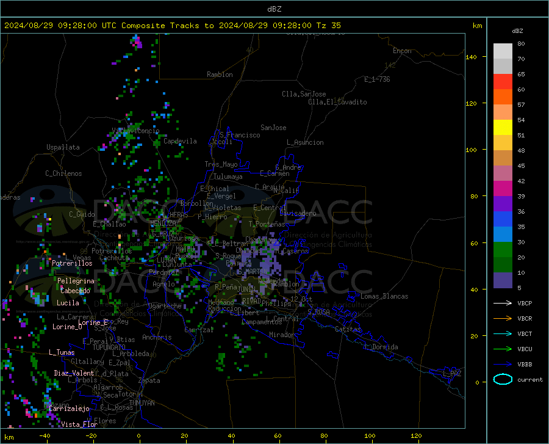This screenshot has width=549, height=444.
Task: Click the pink 'Cabecedo' label
Action: tap(75, 291)
